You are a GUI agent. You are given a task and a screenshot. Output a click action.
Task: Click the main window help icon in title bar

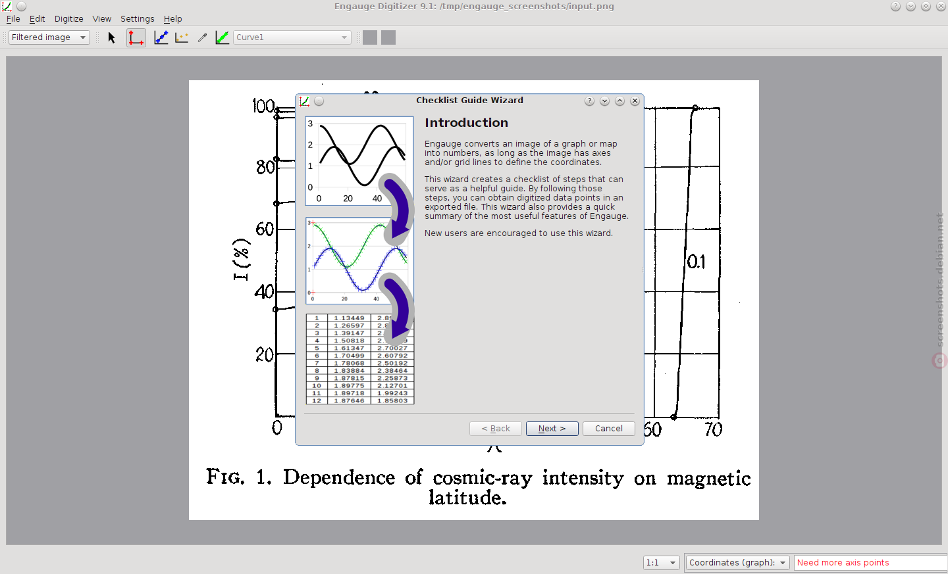pyautogui.click(x=895, y=7)
